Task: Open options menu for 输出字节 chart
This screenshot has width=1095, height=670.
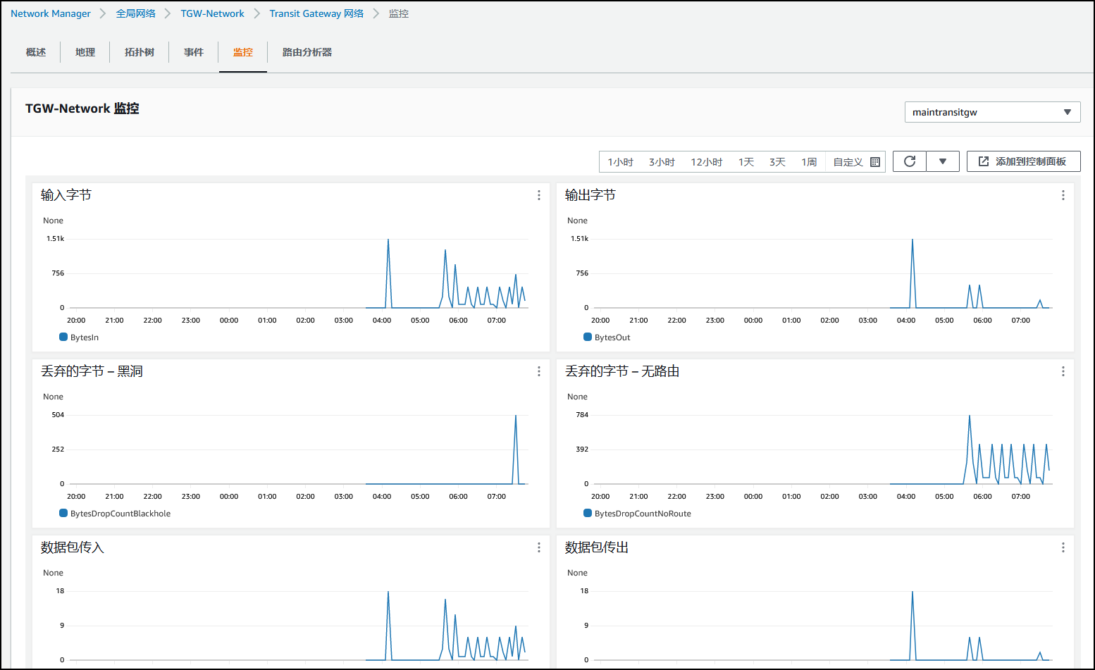Action: point(1063,195)
